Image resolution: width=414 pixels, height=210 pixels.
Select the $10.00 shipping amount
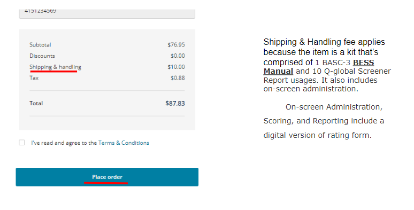[176, 67]
